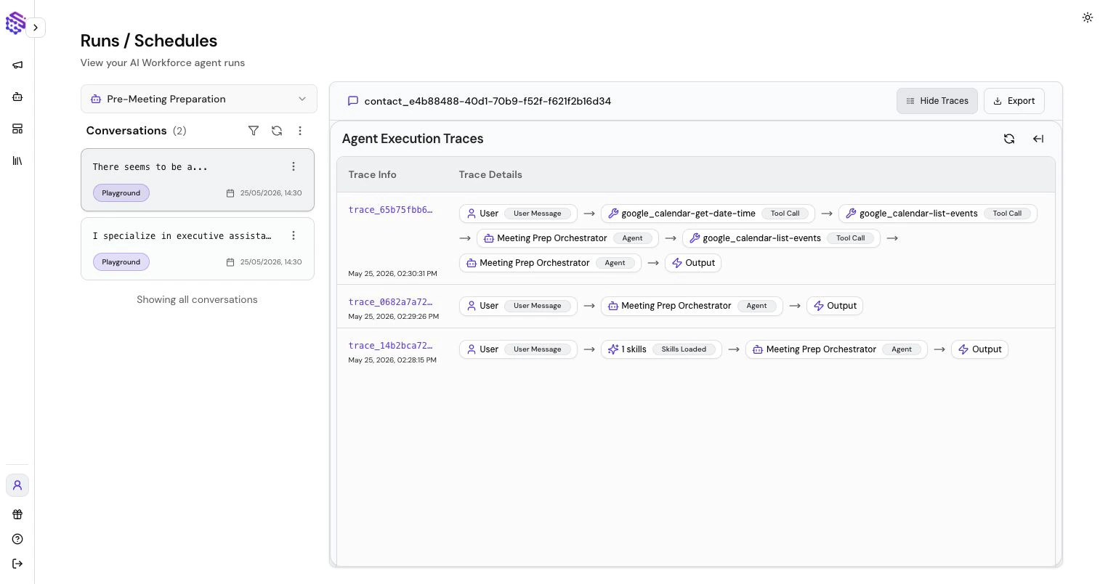The image size is (1108, 584).
Task: Click the chat bubble icon beside contact ID
Action: pos(353,101)
